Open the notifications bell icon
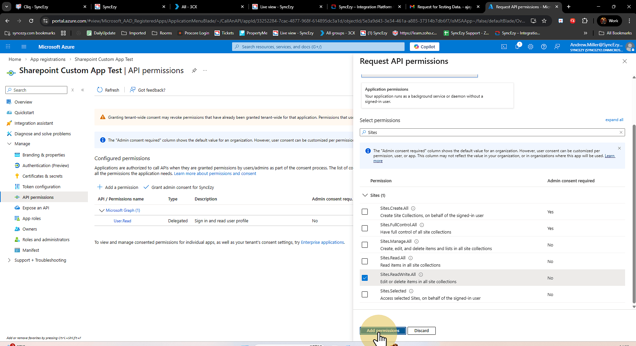Screen dimensions: 636x346 coord(517,47)
